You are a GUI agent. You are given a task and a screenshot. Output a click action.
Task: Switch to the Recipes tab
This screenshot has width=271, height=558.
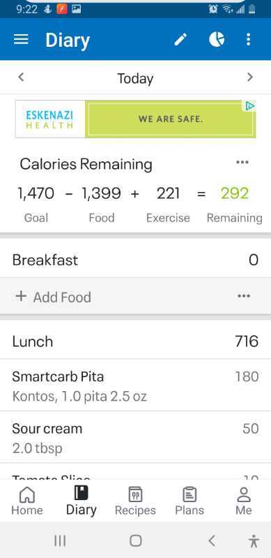click(135, 501)
